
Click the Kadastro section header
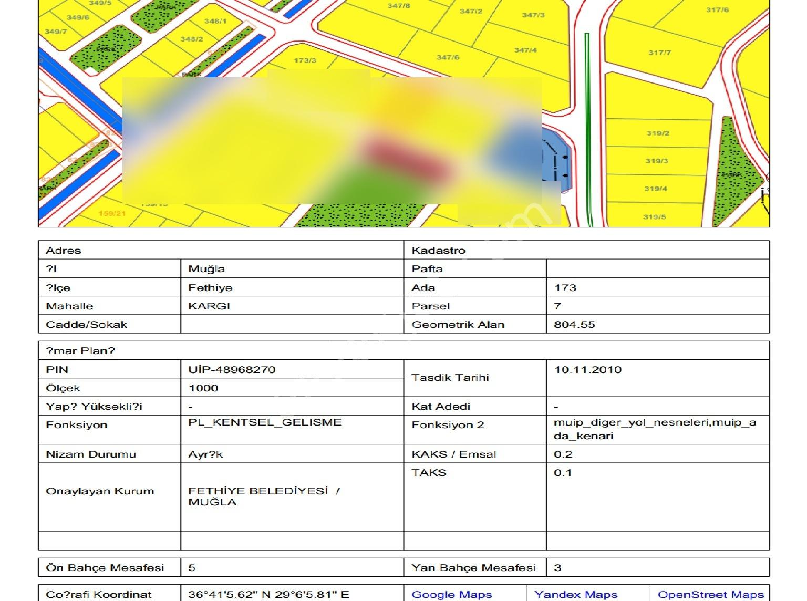[438, 250]
